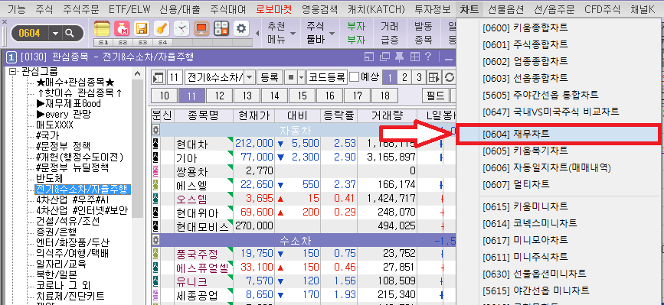The image size is (664, 305).
Task: Click the gear icon on 자동차 header row
Action: click(155, 130)
